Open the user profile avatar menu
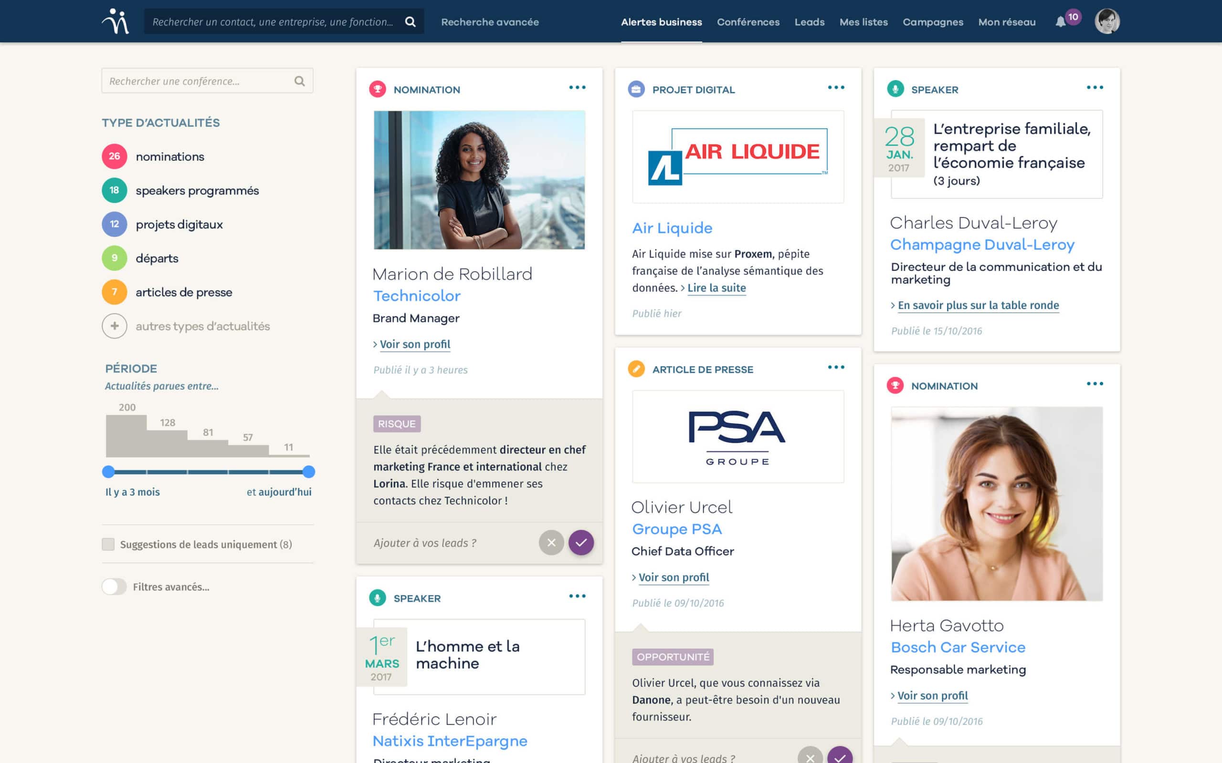This screenshot has width=1222, height=763. pos(1107,21)
